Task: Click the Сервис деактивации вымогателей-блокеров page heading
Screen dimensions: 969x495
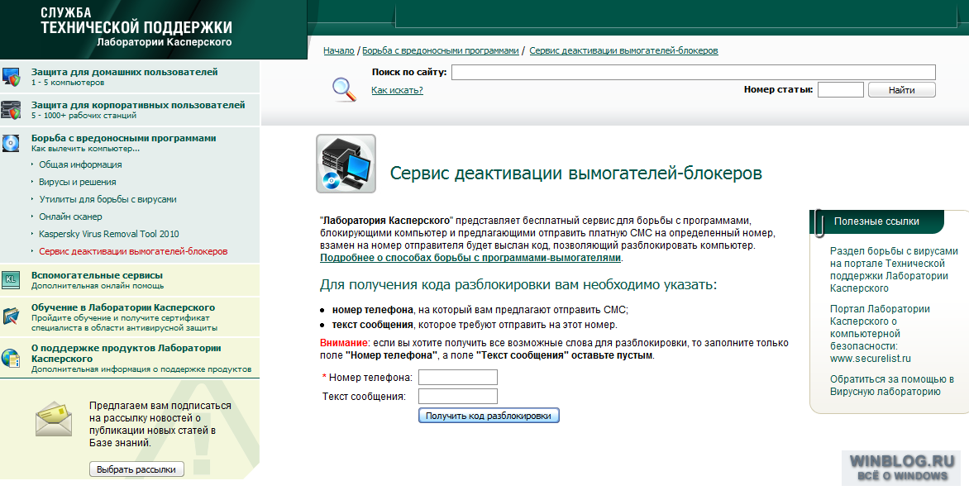Action: point(576,173)
